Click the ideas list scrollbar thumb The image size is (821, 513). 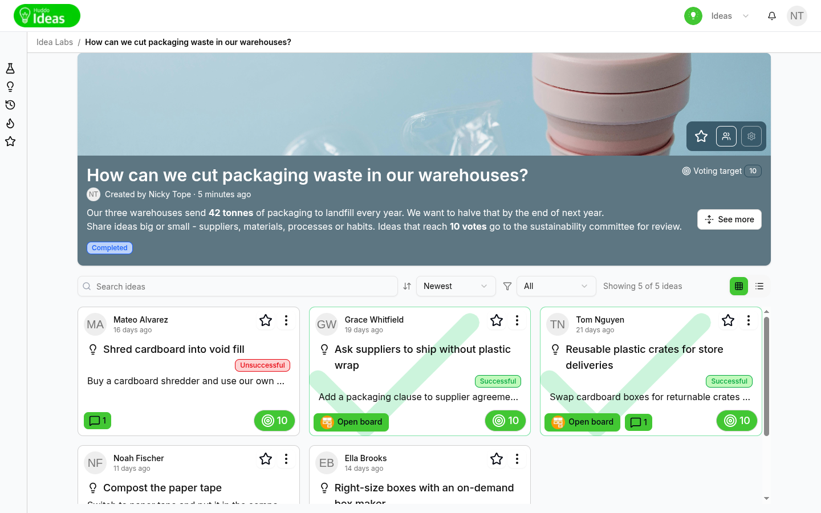[766, 376]
